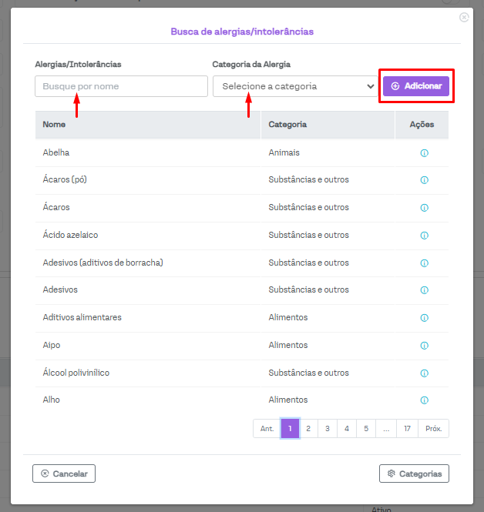This screenshot has height=512, width=484.
Task: Open info icon for Aipo row
Action: [424, 346]
